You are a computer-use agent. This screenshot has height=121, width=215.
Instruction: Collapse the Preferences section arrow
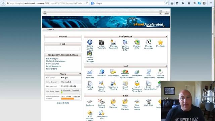tap(166, 37)
